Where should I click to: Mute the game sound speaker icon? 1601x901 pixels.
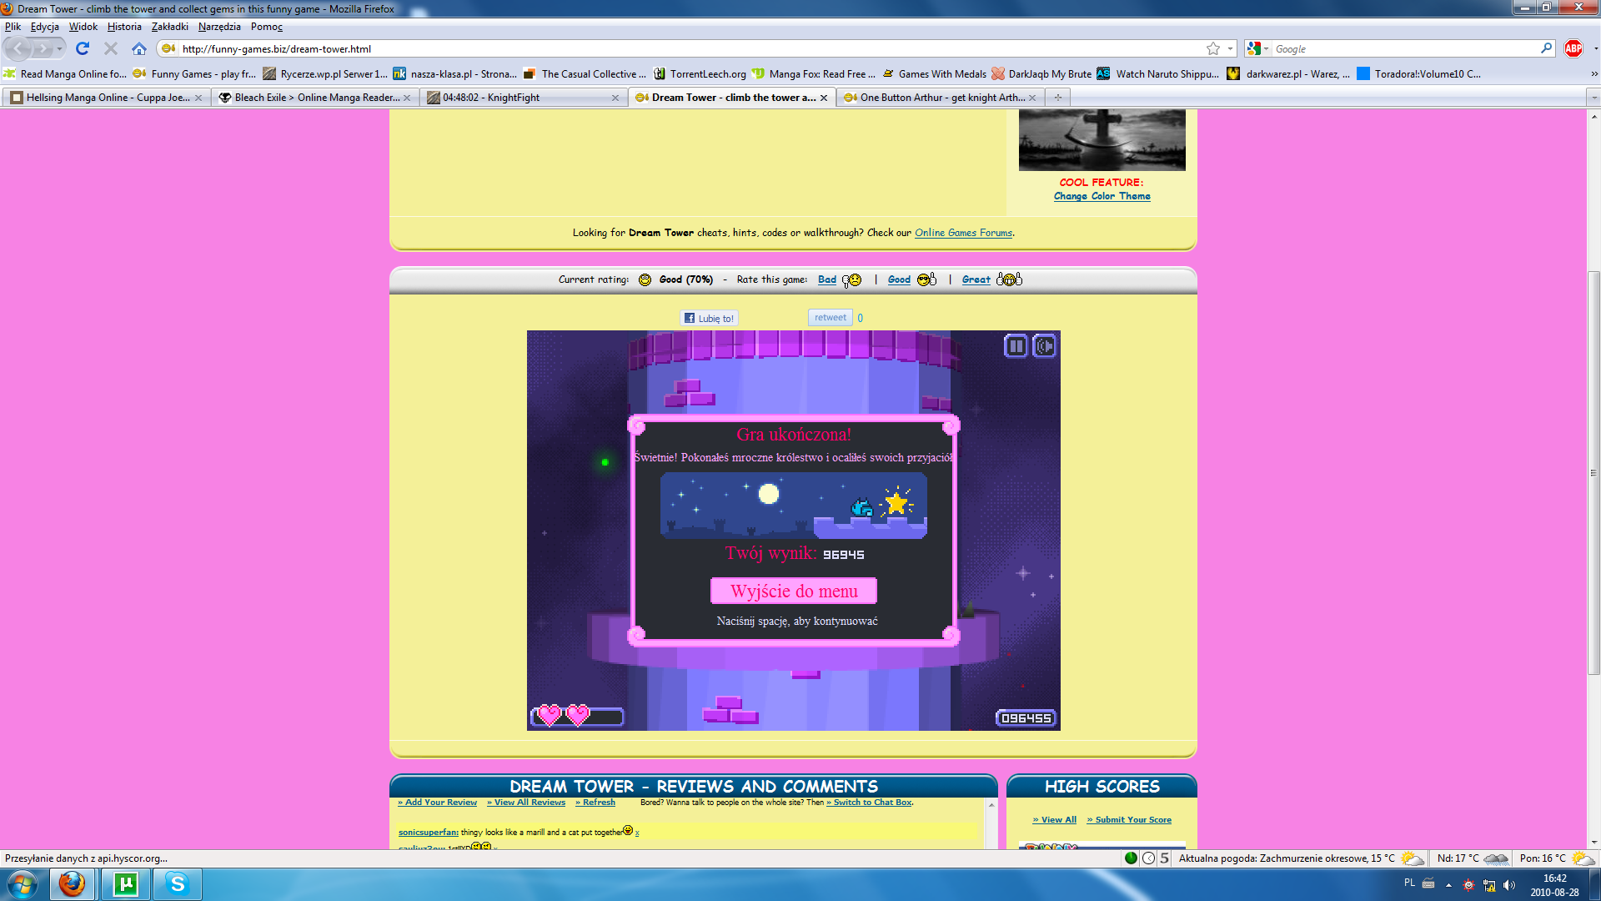tap(1044, 345)
